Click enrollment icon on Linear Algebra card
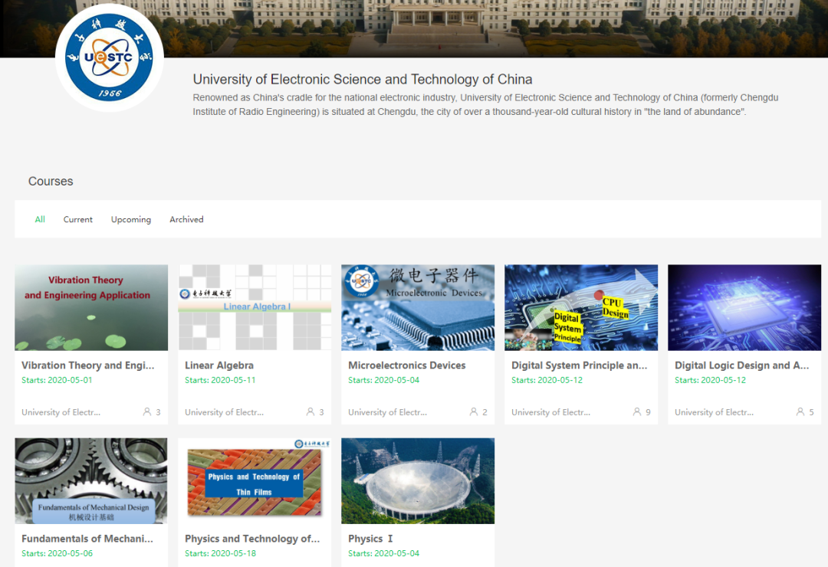 (x=310, y=411)
